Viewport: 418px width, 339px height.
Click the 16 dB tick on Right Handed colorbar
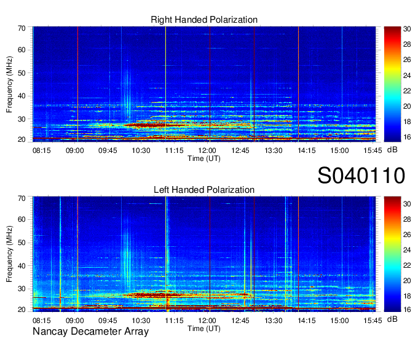(407, 137)
